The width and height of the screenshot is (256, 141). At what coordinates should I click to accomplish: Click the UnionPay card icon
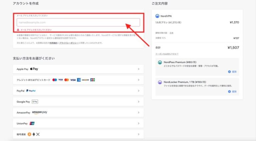coord(32,123)
